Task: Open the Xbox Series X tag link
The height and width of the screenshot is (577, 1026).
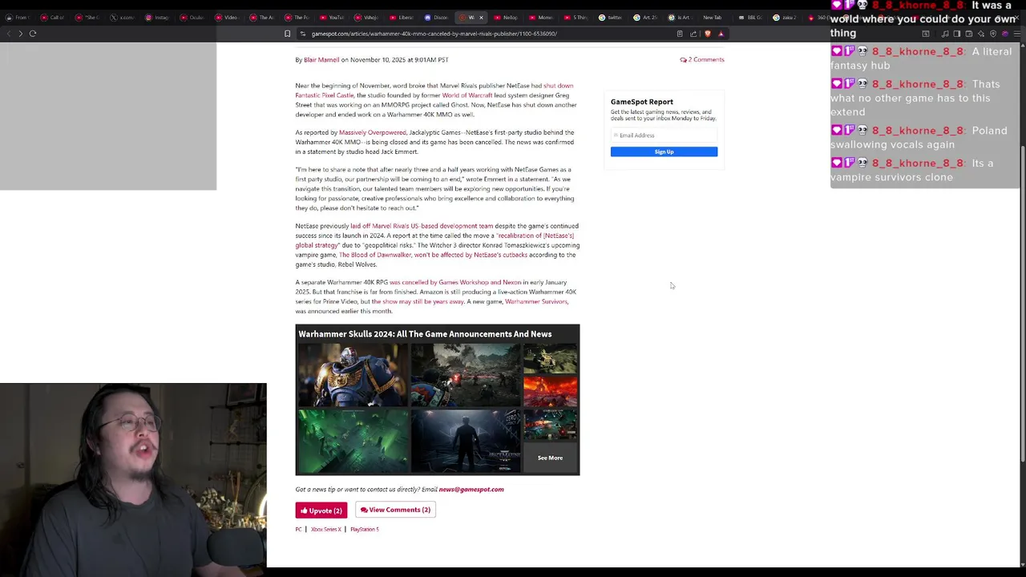Action: pos(326,530)
